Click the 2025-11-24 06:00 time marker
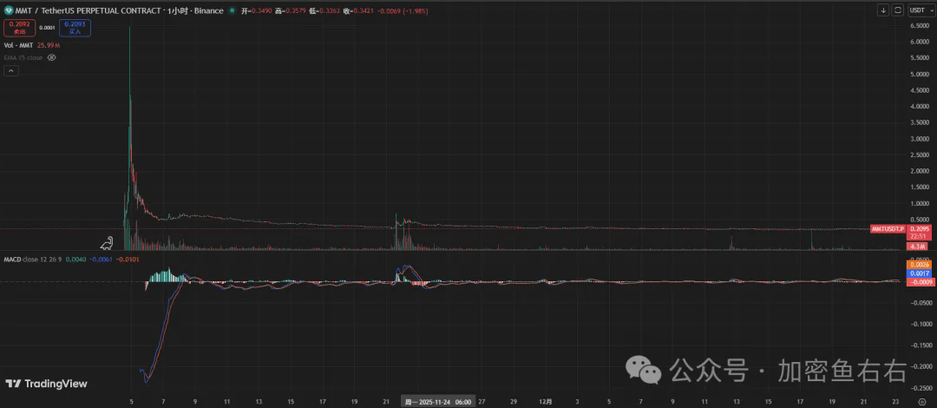The height and width of the screenshot is (408, 937). (438, 402)
